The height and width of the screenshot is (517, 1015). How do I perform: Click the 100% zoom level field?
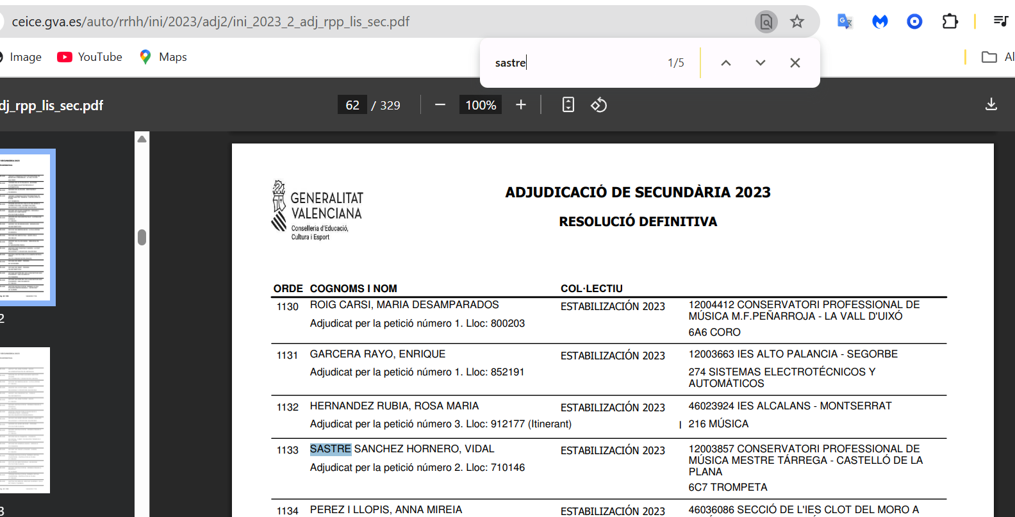coord(481,105)
